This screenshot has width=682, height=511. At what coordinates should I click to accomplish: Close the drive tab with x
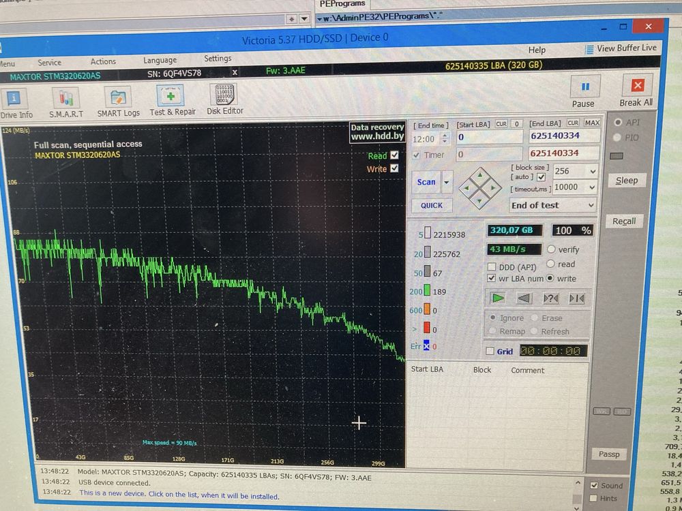tap(235, 72)
